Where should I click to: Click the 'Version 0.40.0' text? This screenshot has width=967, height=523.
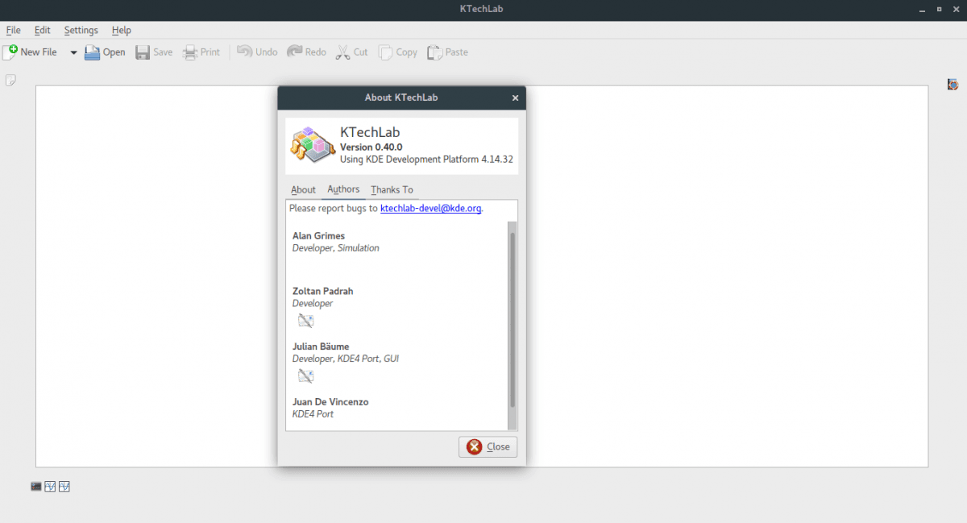tap(371, 147)
